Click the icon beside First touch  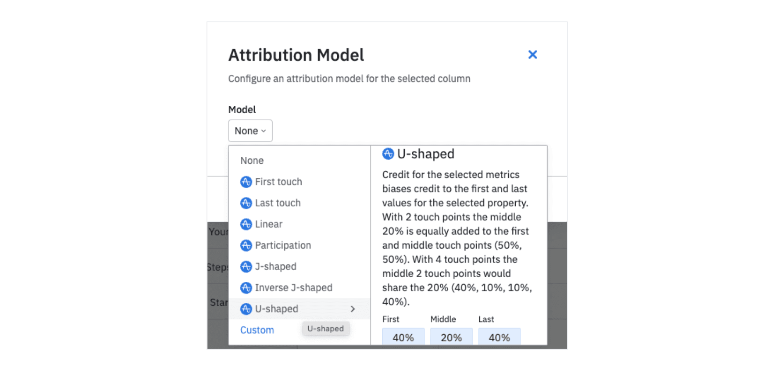[x=246, y=182]
